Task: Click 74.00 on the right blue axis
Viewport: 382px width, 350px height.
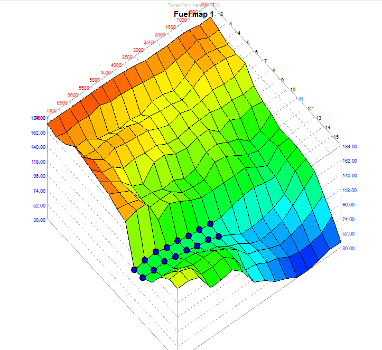Action: (x=348, y=219)
